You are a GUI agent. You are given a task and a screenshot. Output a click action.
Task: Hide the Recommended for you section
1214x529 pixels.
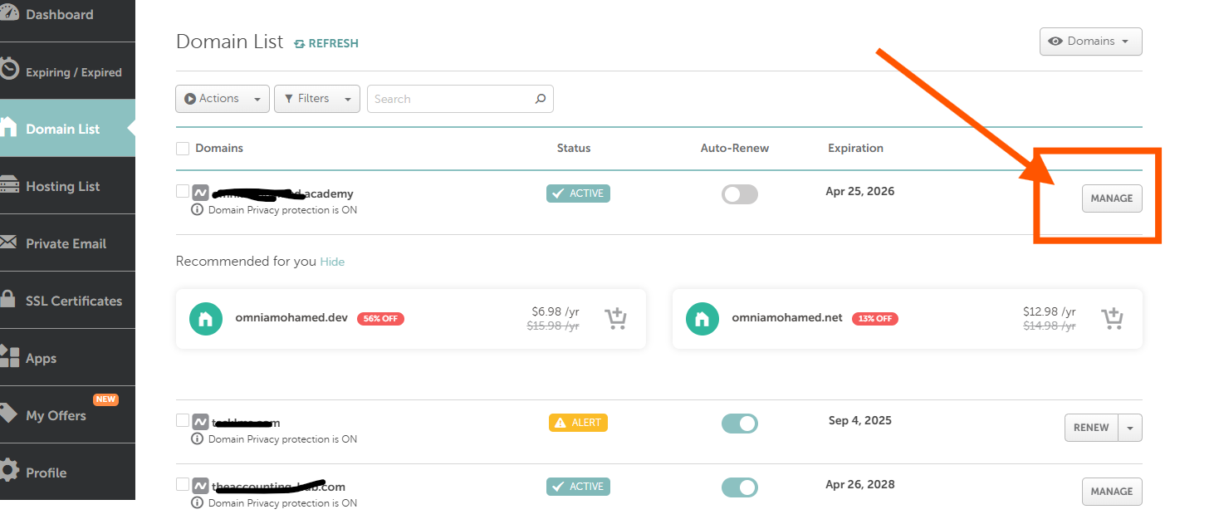point(332,262)
